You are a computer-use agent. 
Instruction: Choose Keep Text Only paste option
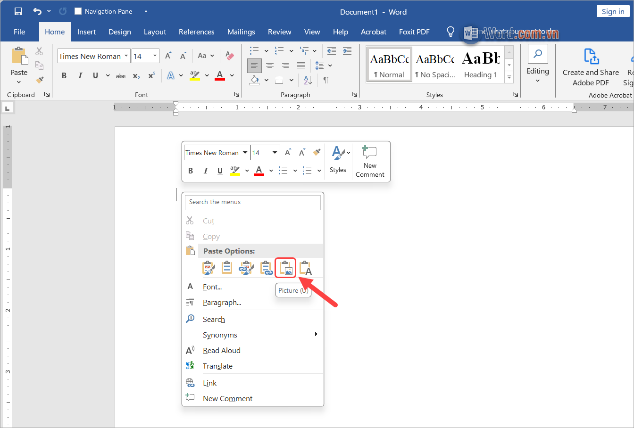(306, 268)
